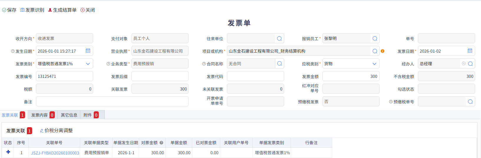Click the search icon beside 报销员工 张黎明

375,38
